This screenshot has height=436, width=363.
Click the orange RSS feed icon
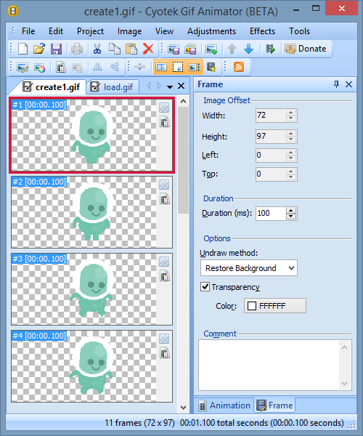pyautogui.click(x=239, y=67)
